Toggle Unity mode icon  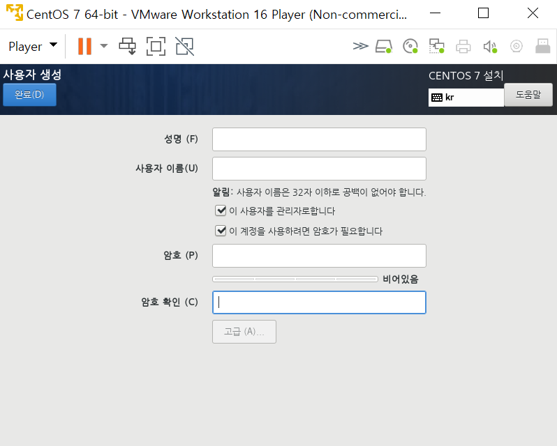(185, 47)
